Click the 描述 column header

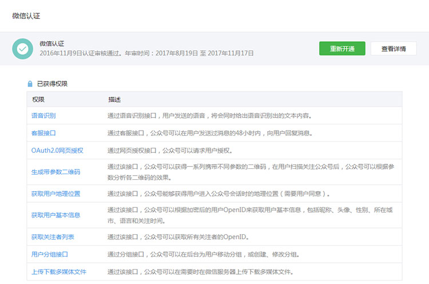[x=114, y=100]
